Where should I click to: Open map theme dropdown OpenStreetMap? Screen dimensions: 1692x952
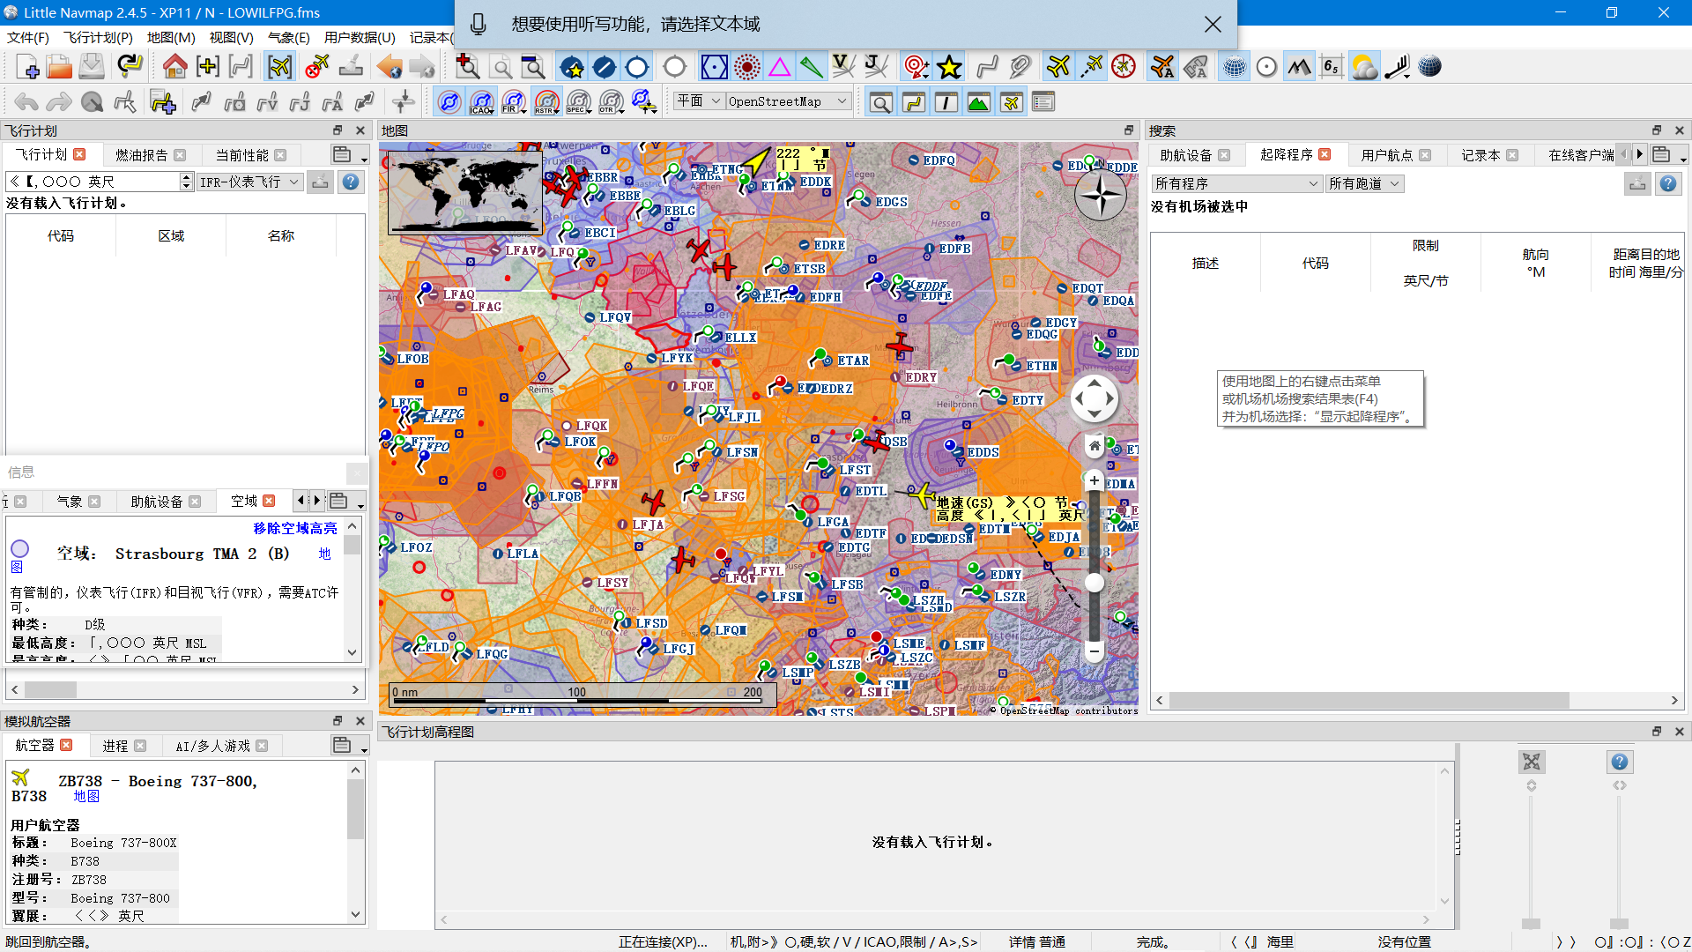coord(789,101)
